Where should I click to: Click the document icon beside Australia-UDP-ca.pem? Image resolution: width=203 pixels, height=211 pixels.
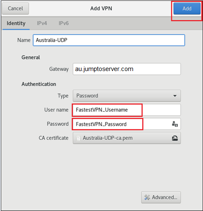point(78,138)
